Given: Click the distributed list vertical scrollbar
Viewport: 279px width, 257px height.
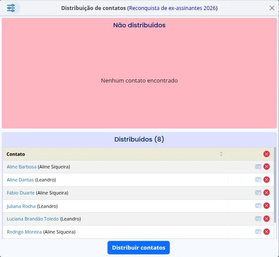Looking at the screenshot, I should [275, 185].
